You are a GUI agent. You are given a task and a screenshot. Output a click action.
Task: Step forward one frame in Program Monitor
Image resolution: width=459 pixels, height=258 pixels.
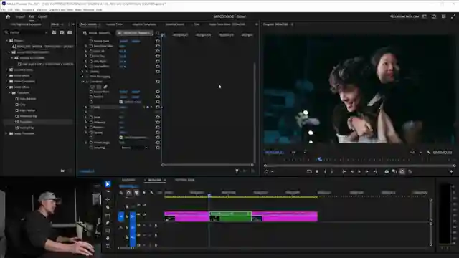click(366, 172)
